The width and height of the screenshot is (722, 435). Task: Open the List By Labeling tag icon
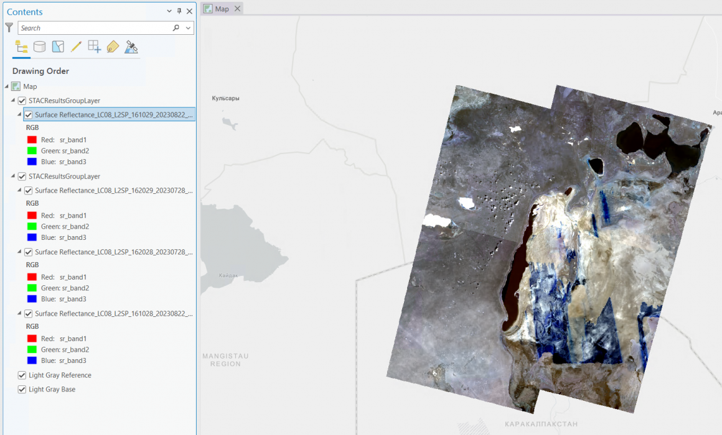(x=113, y=46)
